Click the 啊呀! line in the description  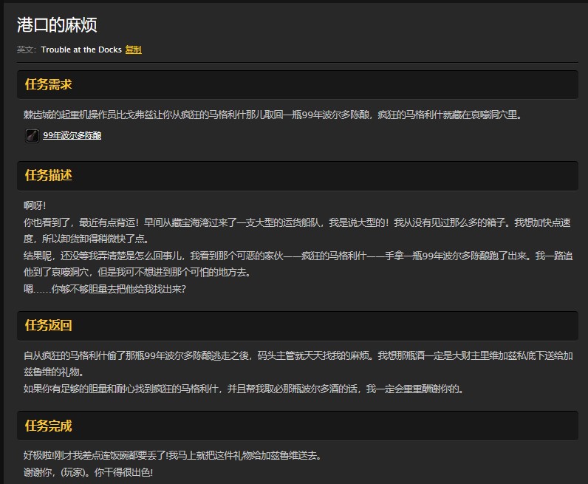click(x=35, y=205)
